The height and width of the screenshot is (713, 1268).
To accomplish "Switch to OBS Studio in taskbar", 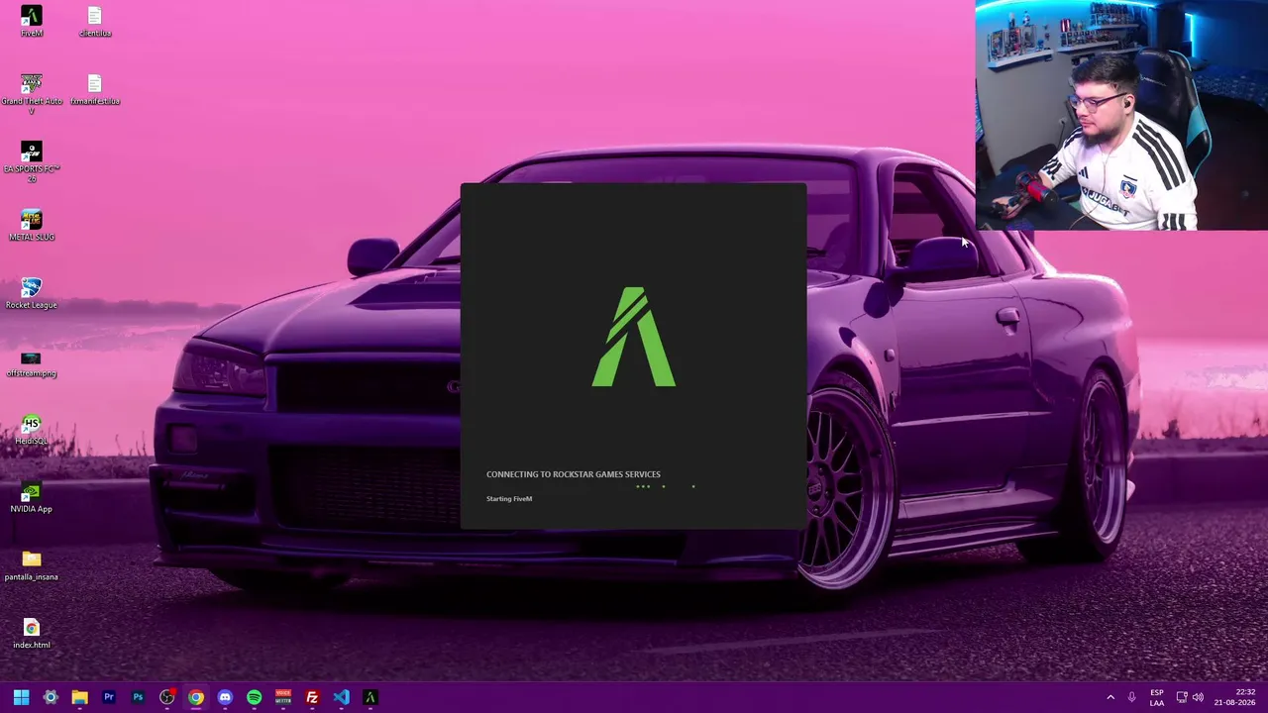I will 166,697.
